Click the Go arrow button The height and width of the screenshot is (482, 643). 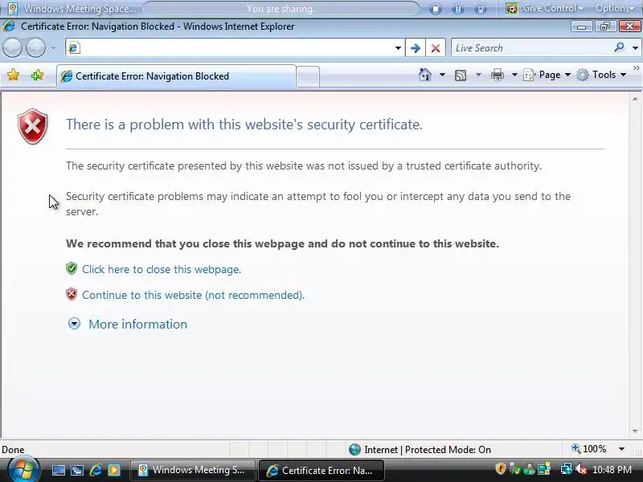click(415, 48)
